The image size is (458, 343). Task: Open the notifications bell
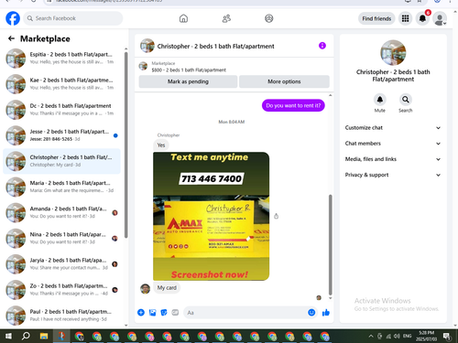coord(422,18)
